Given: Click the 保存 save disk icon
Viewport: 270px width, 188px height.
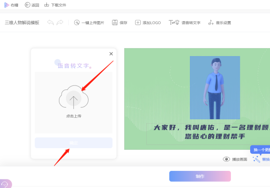Looking at the screenshot, I should click(115, 22).
